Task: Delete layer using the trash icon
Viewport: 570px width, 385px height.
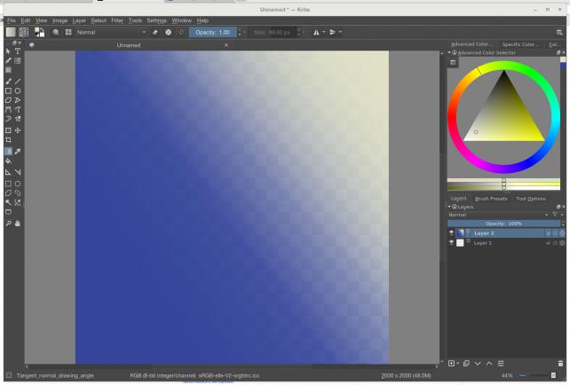Action: (560, 363)
